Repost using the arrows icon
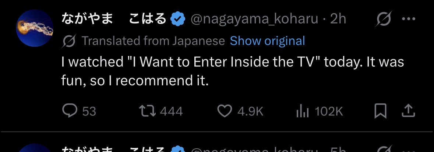Screen dimensions: 434x152 [147, 111]
